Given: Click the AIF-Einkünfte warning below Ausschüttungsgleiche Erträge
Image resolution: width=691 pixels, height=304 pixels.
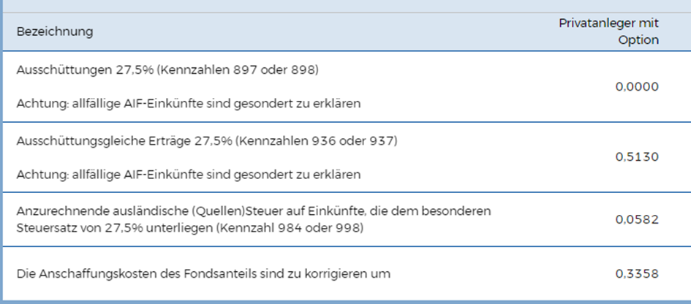Looking at the screenshot, I should point(189,175).
